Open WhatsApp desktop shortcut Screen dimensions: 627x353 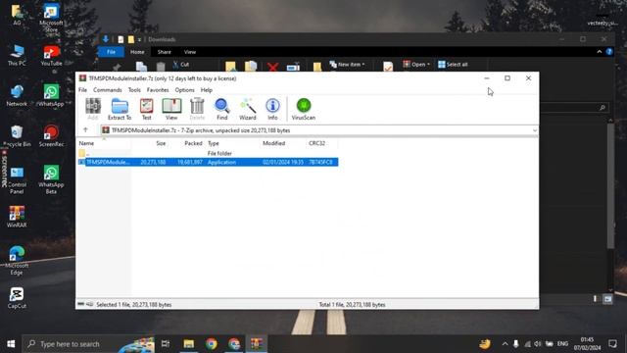tap(51, 96)
